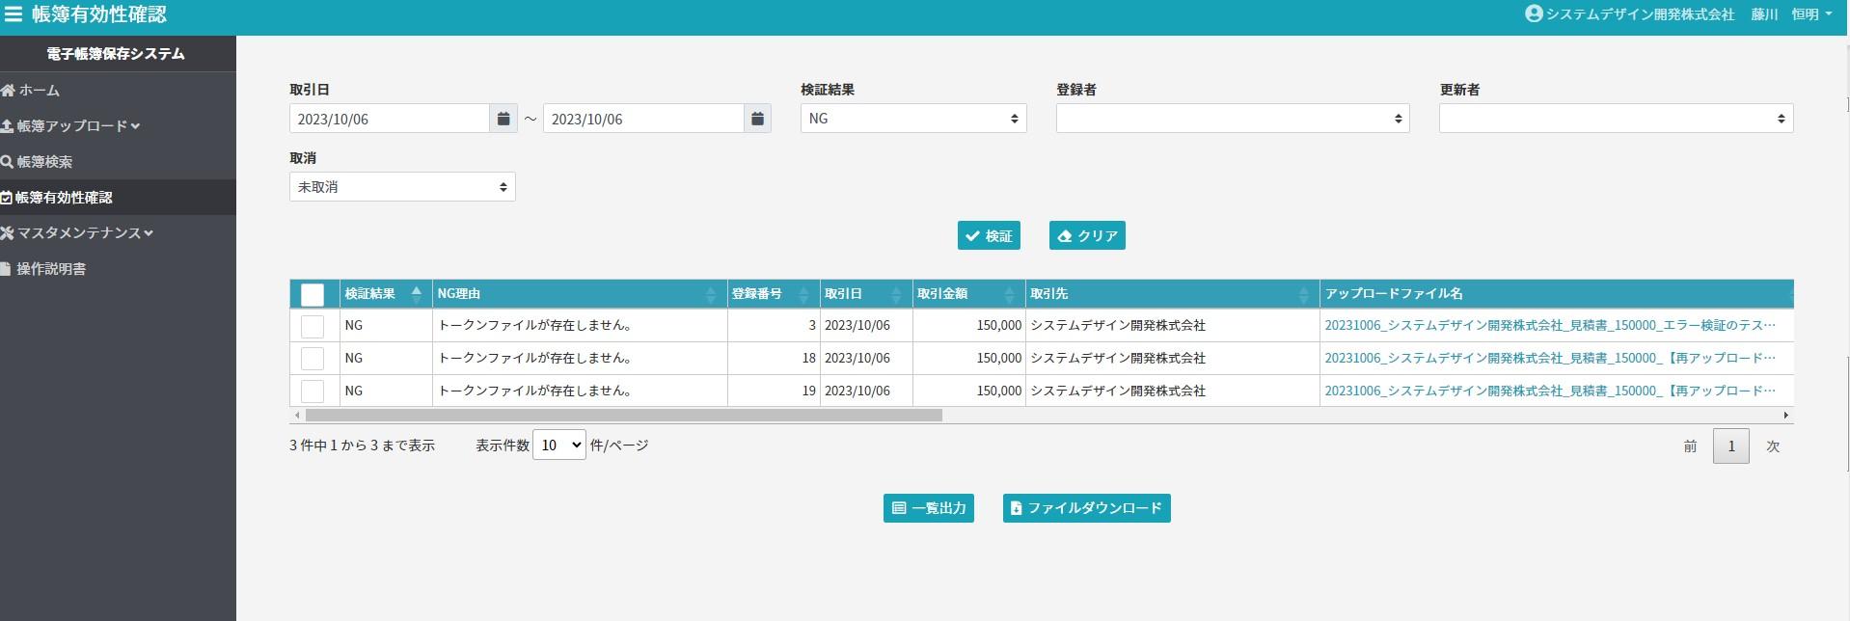Click the ファイルダウンロード button
This screenshot has height=621, width=1850.
[x=1086, y=508]
